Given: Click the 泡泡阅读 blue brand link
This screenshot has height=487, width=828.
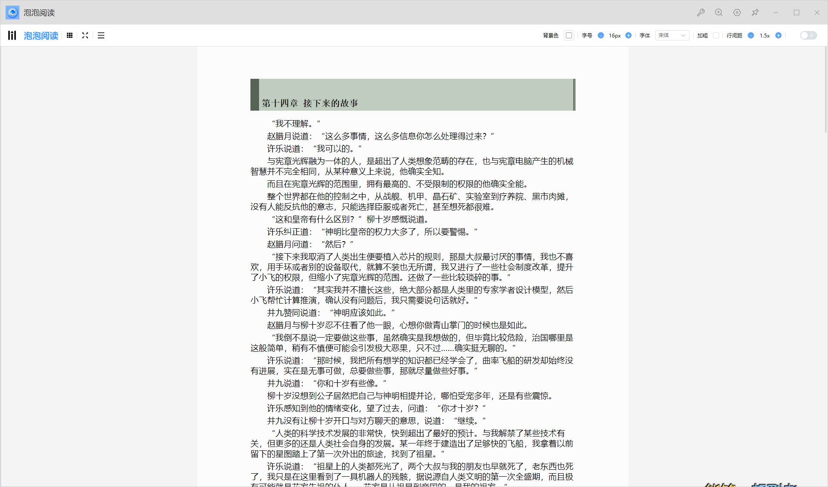Looking at the screenshot, I should [x=41, y=36].
